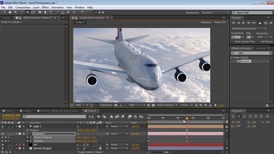Hide the Jet layer
Screen dimensions: 274x154
3,145
